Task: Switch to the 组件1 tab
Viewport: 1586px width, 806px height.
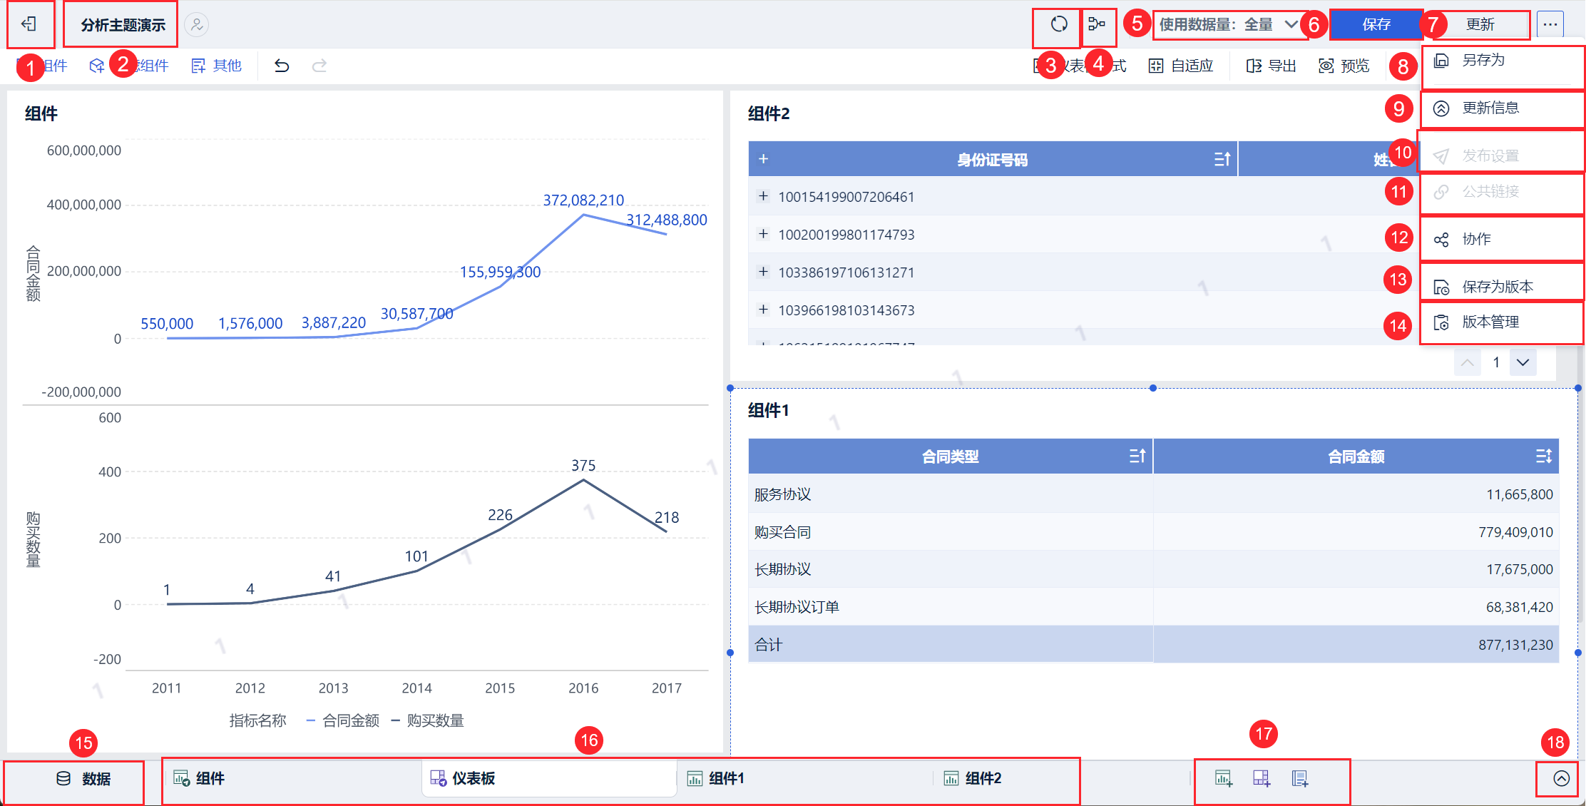Action: [715, 778]
